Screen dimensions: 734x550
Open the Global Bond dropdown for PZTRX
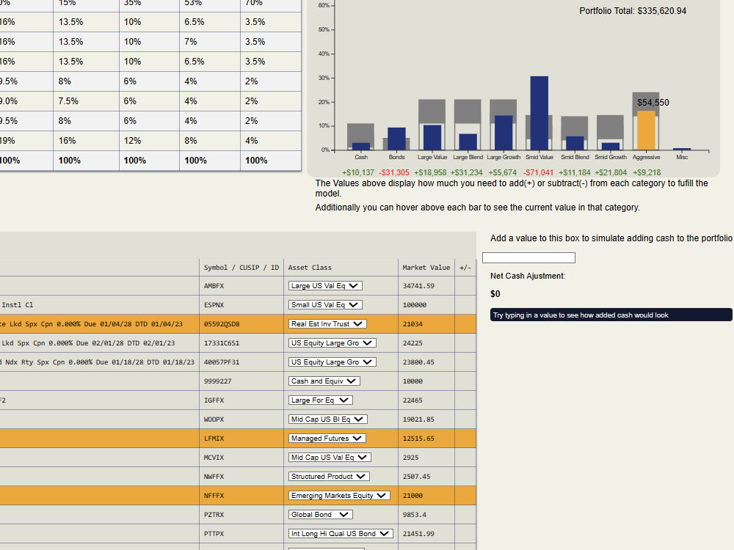[320, 514]
